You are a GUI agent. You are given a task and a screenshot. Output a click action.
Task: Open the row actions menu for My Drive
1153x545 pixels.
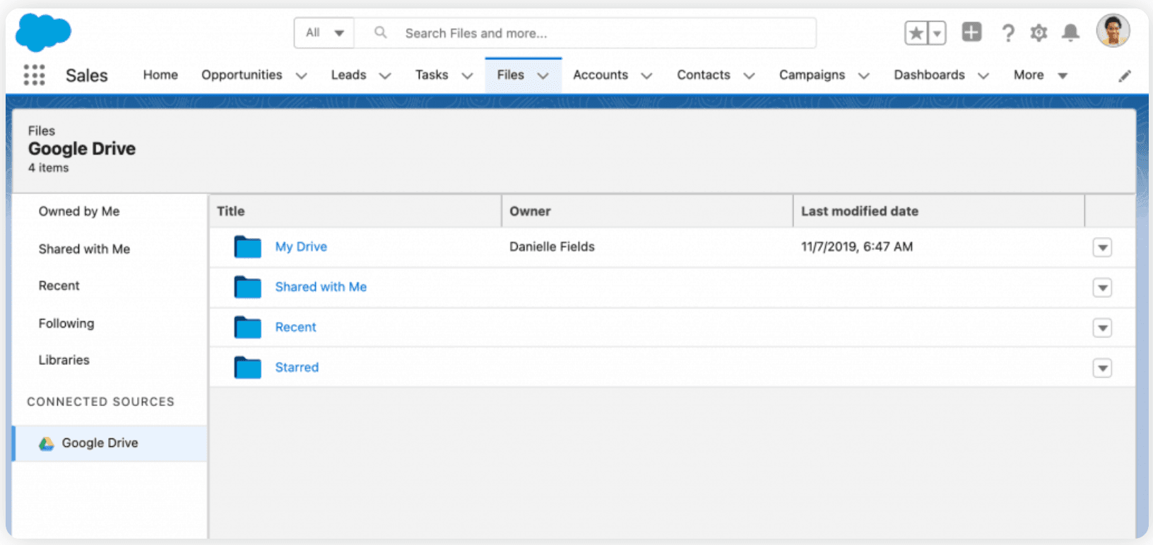pyautogui.click(x=1102, y=248)
